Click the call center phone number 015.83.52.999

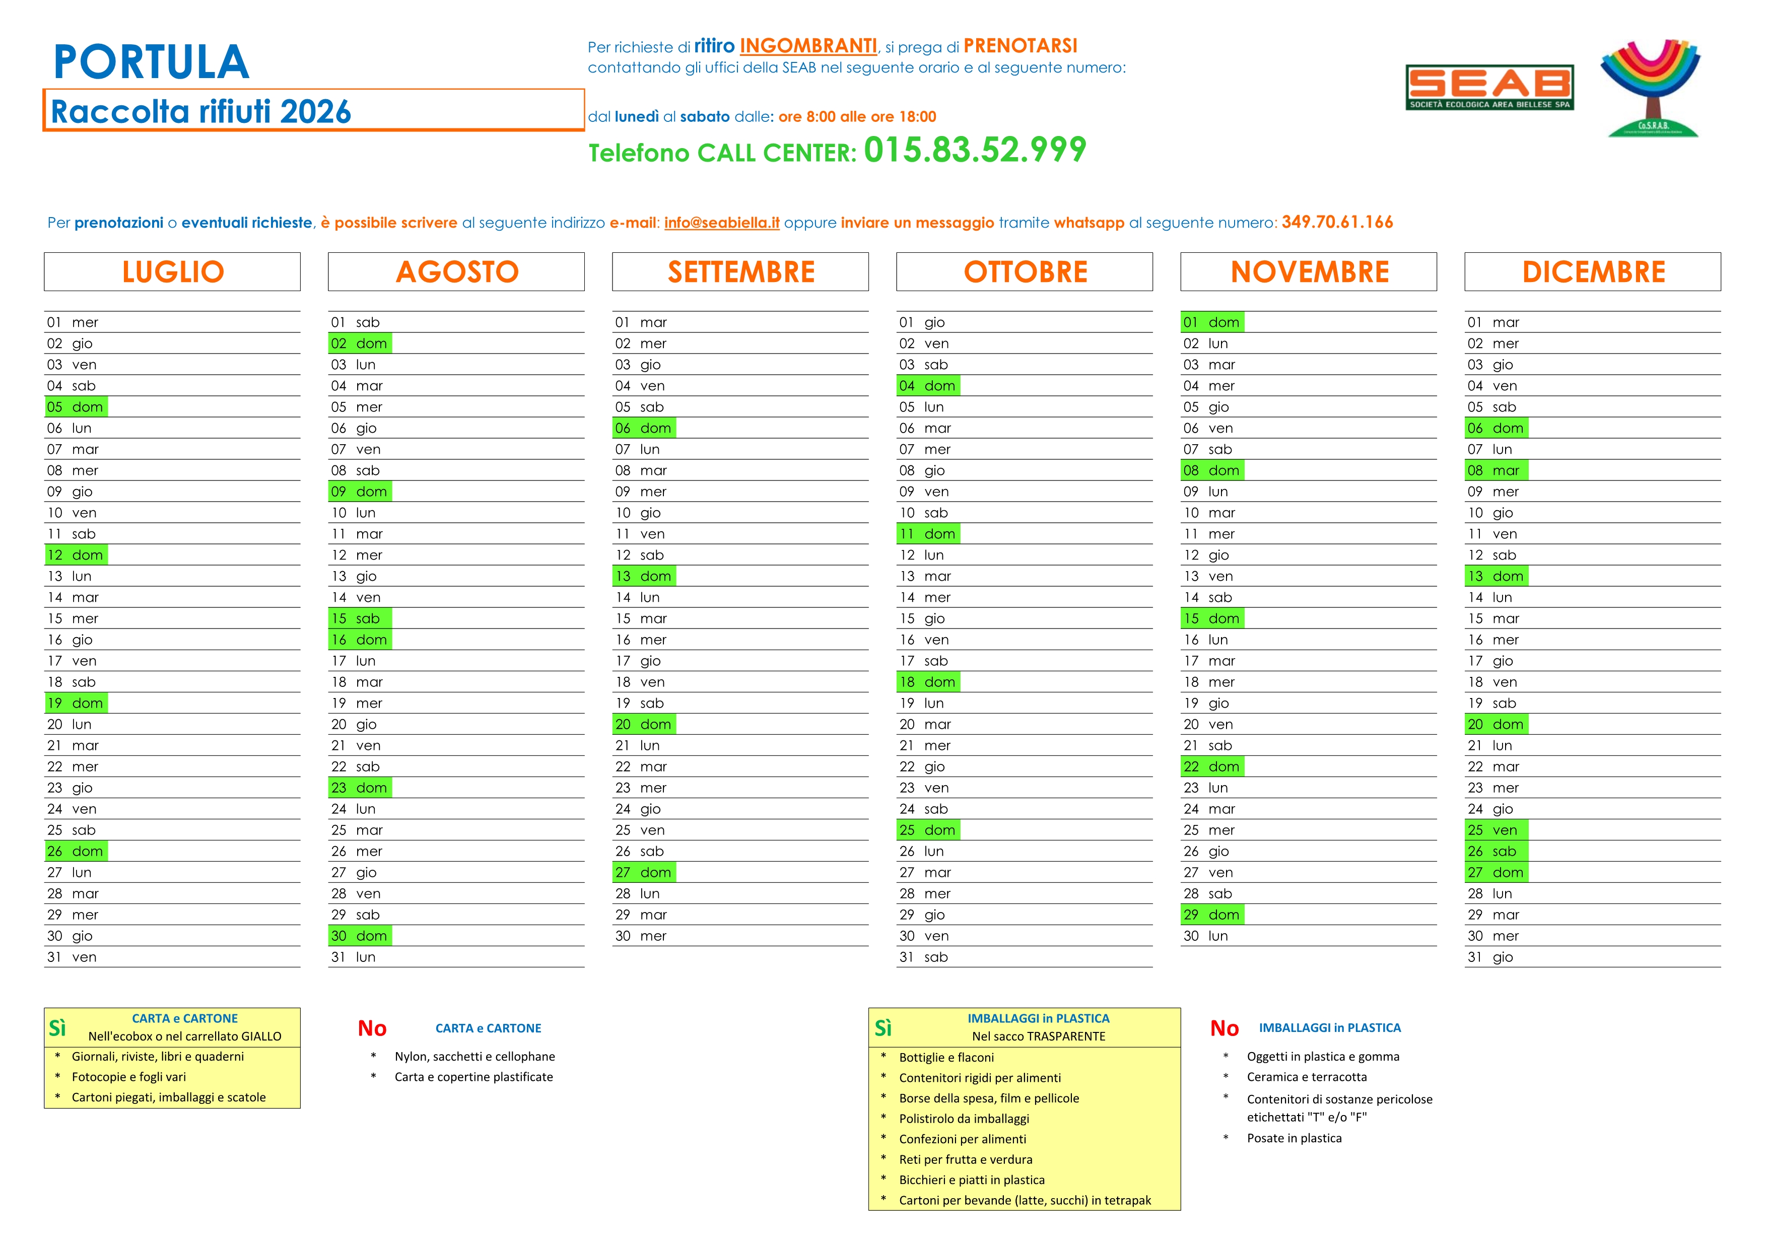(x=975, y=149)
